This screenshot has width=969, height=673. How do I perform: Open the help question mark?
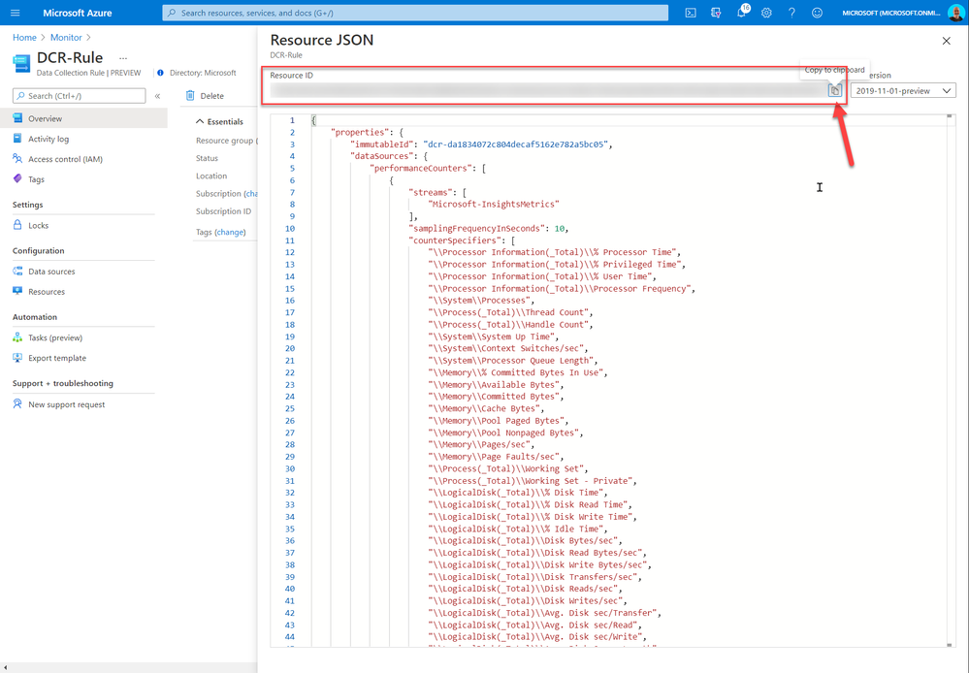tap(791, 13)
